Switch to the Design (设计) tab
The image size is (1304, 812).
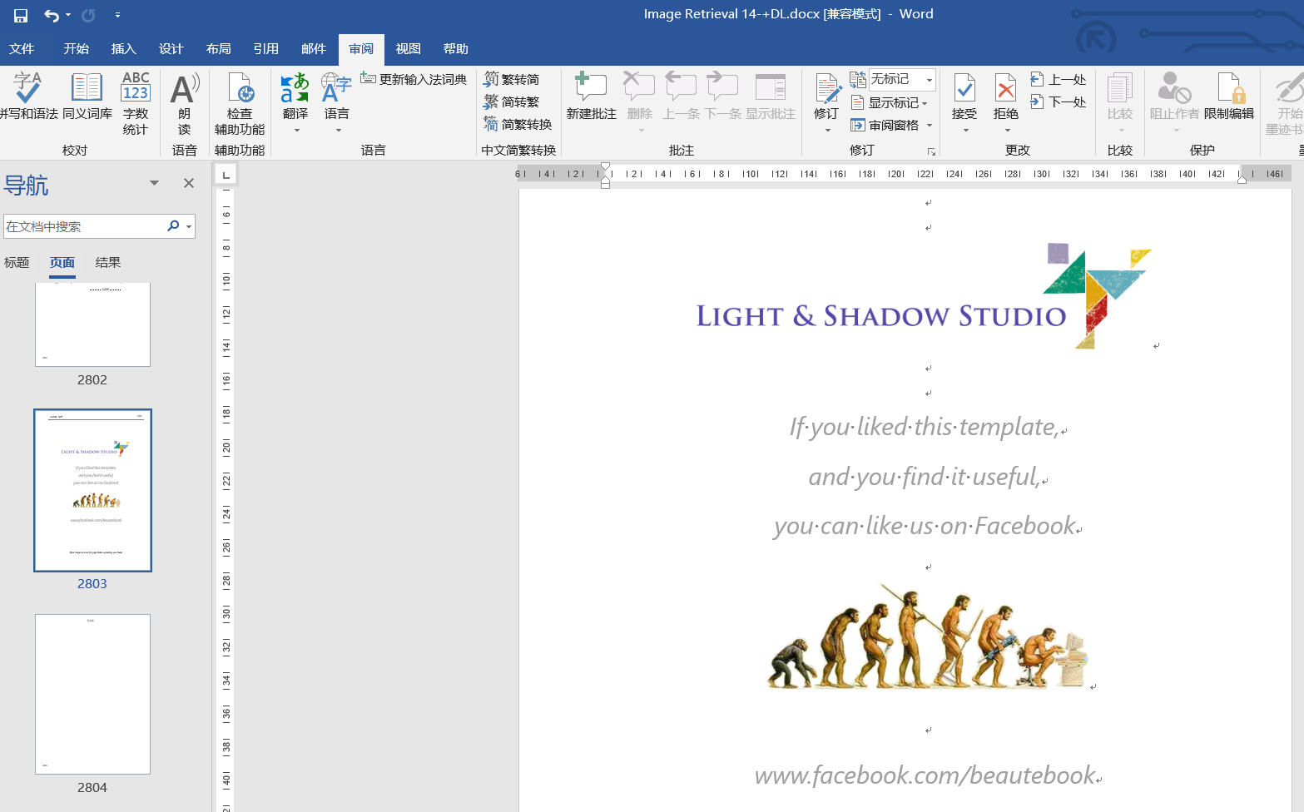171,49
